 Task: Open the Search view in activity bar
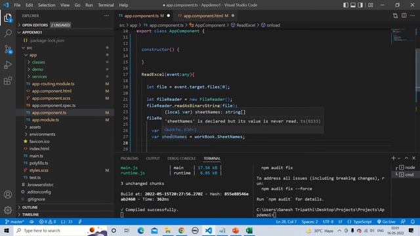[8, 33]
